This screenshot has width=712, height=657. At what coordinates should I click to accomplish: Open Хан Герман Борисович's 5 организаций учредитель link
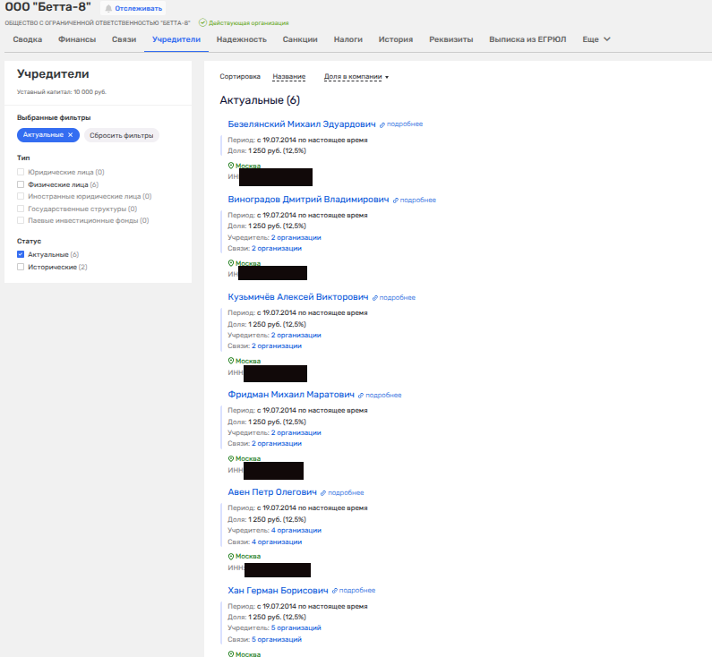tap(296, 627)
